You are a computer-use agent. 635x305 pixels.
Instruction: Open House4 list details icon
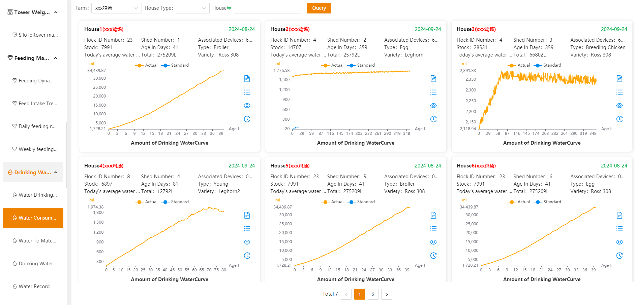point(247,229)
